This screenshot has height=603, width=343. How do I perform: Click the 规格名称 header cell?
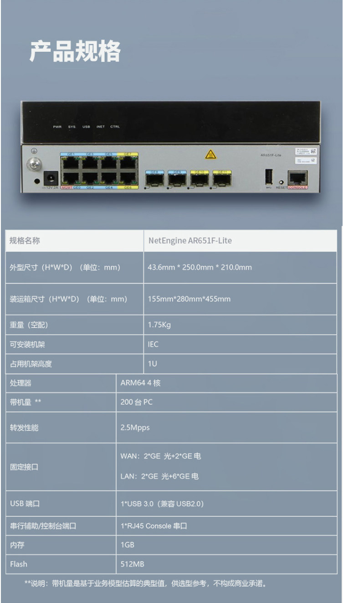click(x=75, y=241)
